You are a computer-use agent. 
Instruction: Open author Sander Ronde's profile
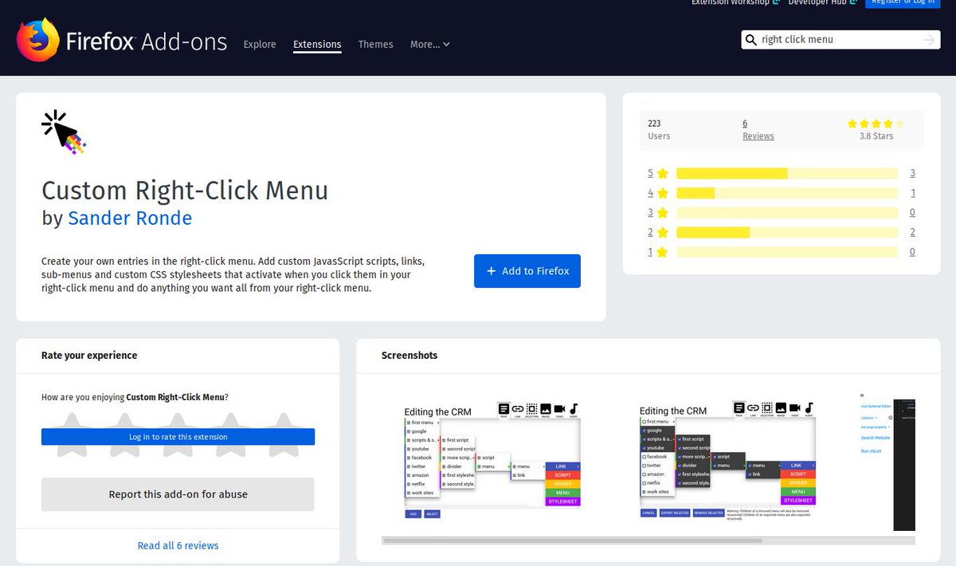click(x=130, y=218)
